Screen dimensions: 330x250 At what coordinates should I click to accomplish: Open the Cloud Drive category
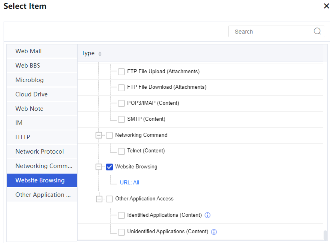[31, 94]
